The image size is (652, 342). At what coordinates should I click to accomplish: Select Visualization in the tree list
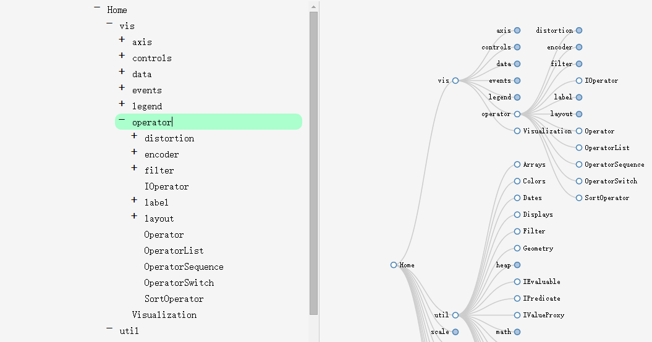coord(164,315)
